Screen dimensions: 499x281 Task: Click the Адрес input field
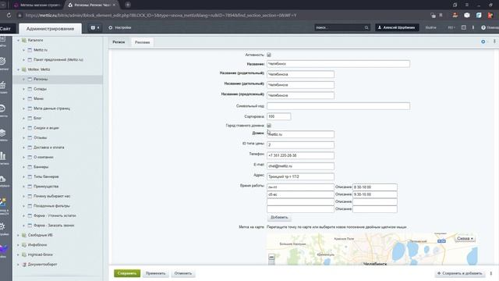click(x=300, y=176)
